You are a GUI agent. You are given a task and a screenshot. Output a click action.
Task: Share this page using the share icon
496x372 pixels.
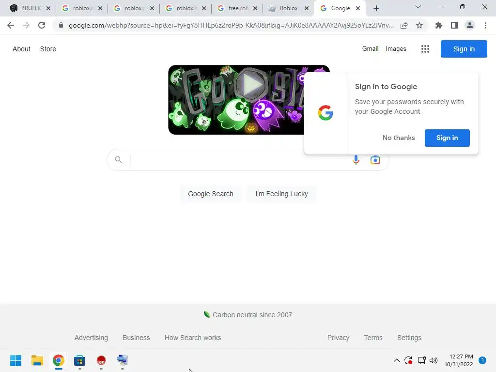tap(404, 25)
